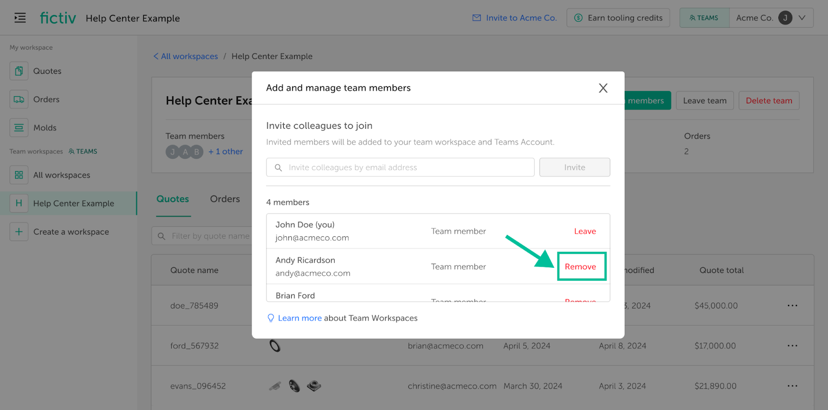Open the Orders truck icon in sidebar
Viewport: 828px width, 410px height.
pyautogui.click(x=19, y=99)
